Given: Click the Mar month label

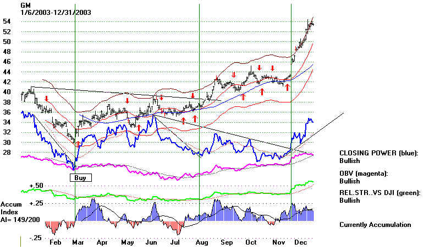Looking at the screenshot, I should (x=78, y=242).
